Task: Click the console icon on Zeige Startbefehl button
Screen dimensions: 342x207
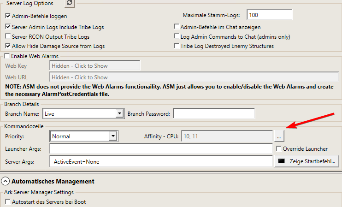Action: tap(281, 161)
